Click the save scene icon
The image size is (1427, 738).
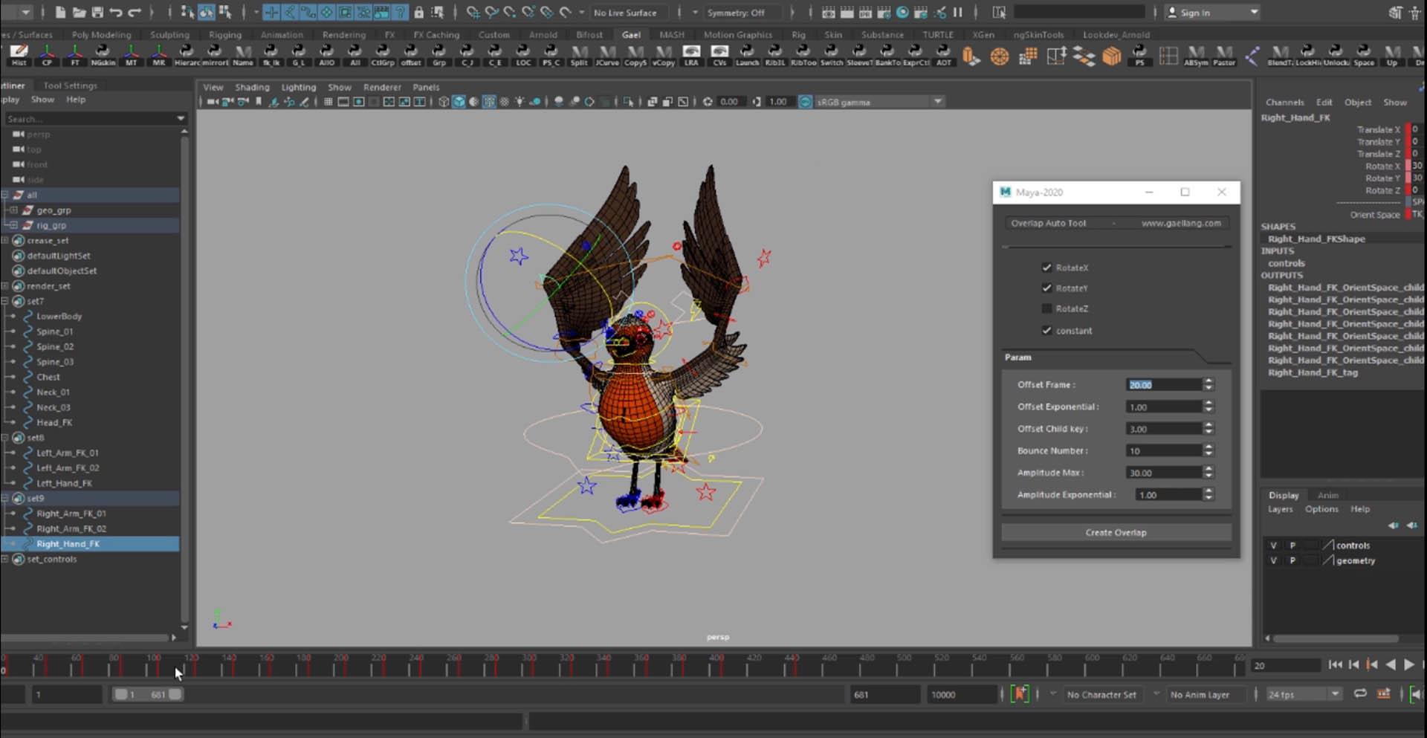(97, 13)
